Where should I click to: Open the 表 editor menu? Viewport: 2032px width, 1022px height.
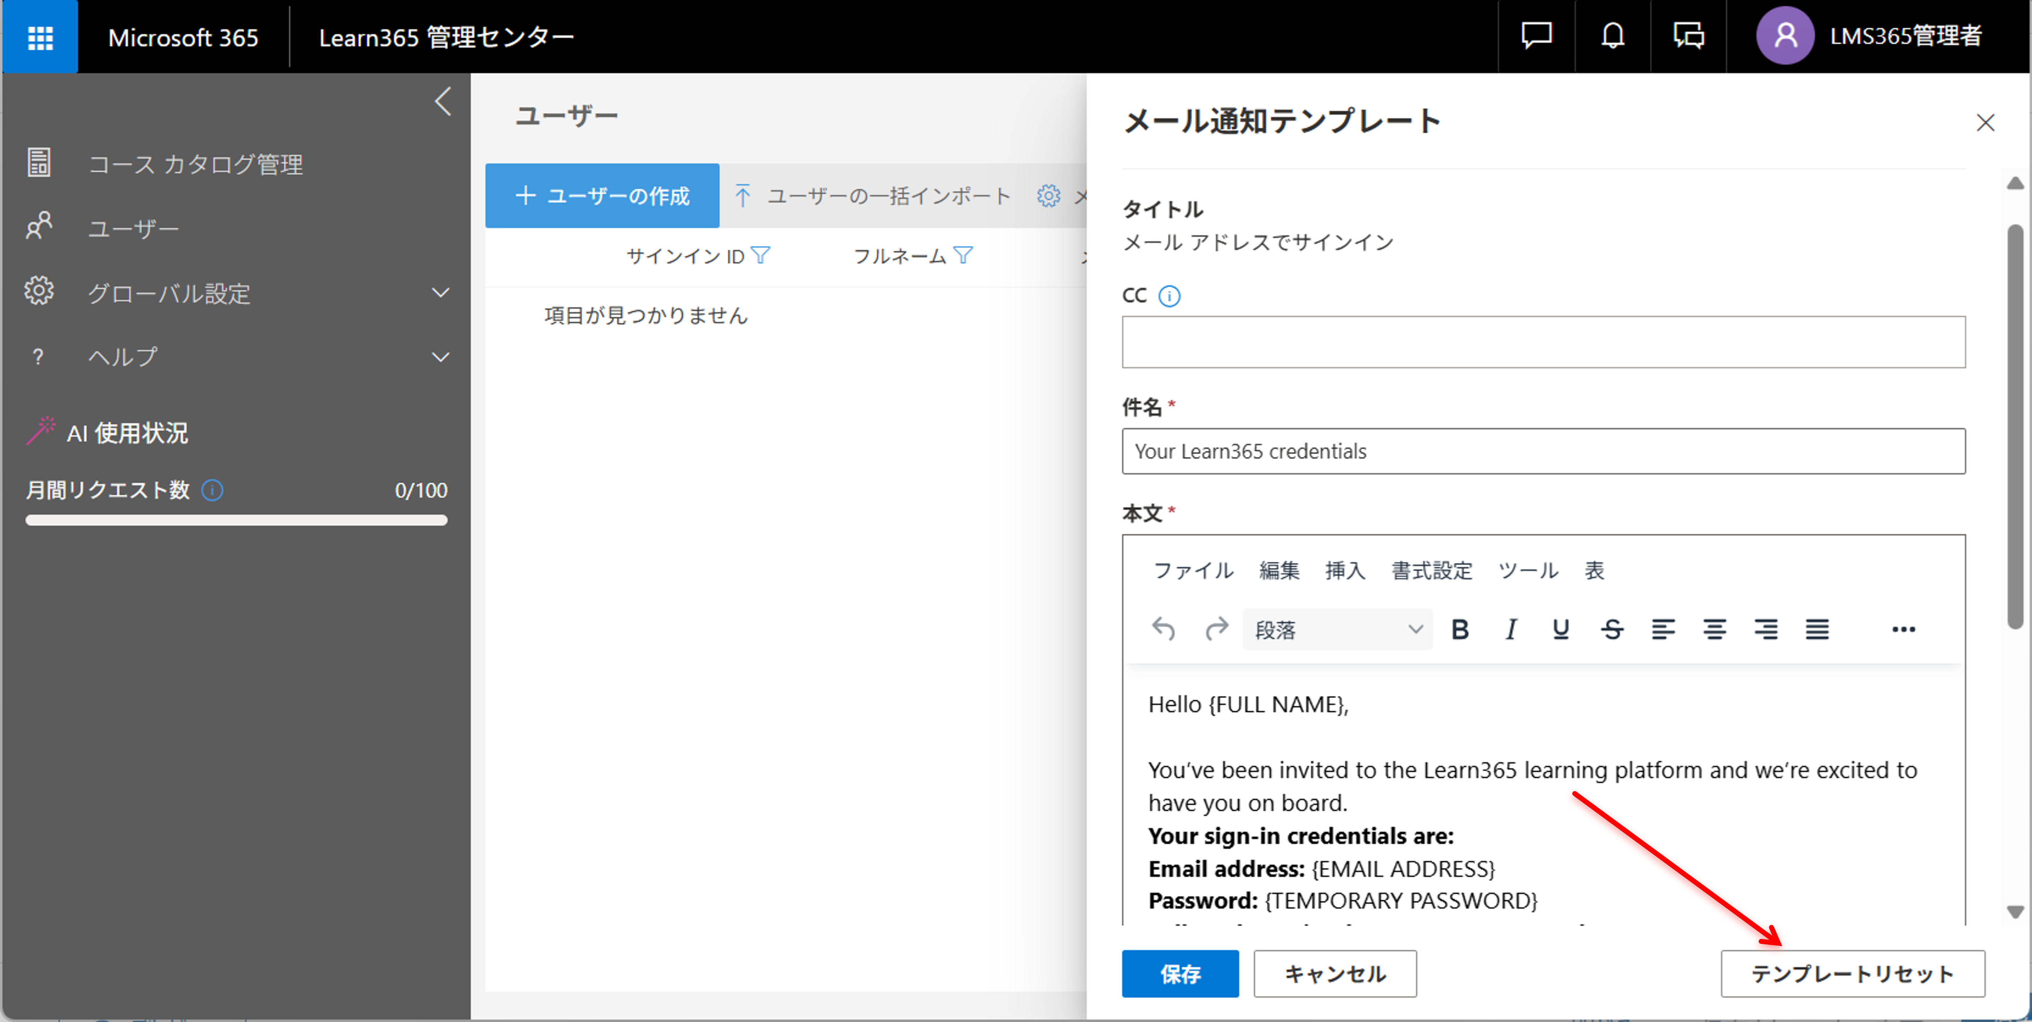coord(1594,570)
